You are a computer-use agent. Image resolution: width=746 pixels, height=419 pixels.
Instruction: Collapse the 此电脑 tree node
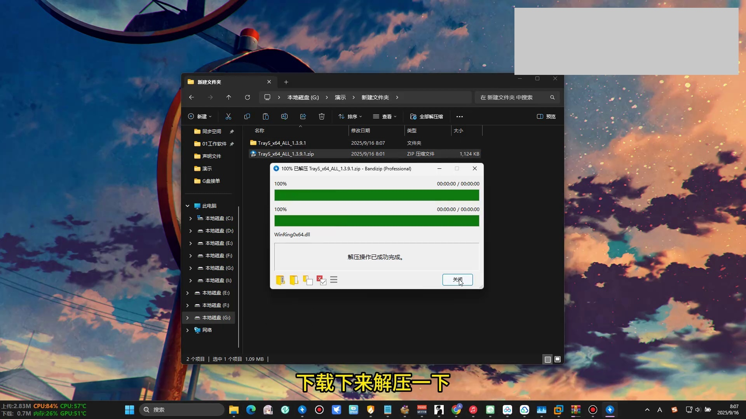[x=187, y=206]
